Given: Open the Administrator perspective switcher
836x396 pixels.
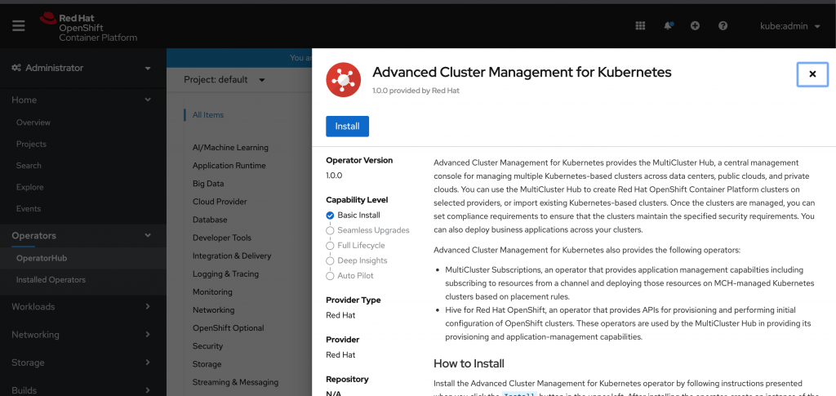Looking at the screenshot, I should (x=82, y=68).
